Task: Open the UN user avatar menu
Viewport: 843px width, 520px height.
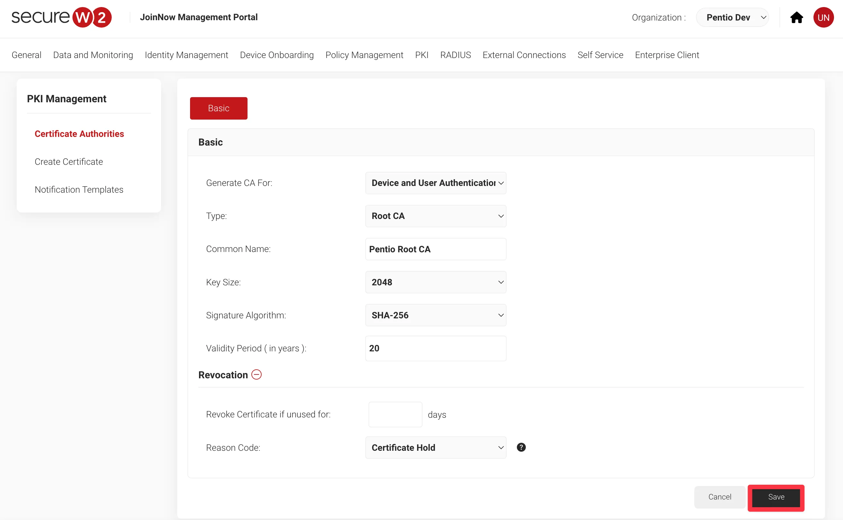Action: (823, 18)
